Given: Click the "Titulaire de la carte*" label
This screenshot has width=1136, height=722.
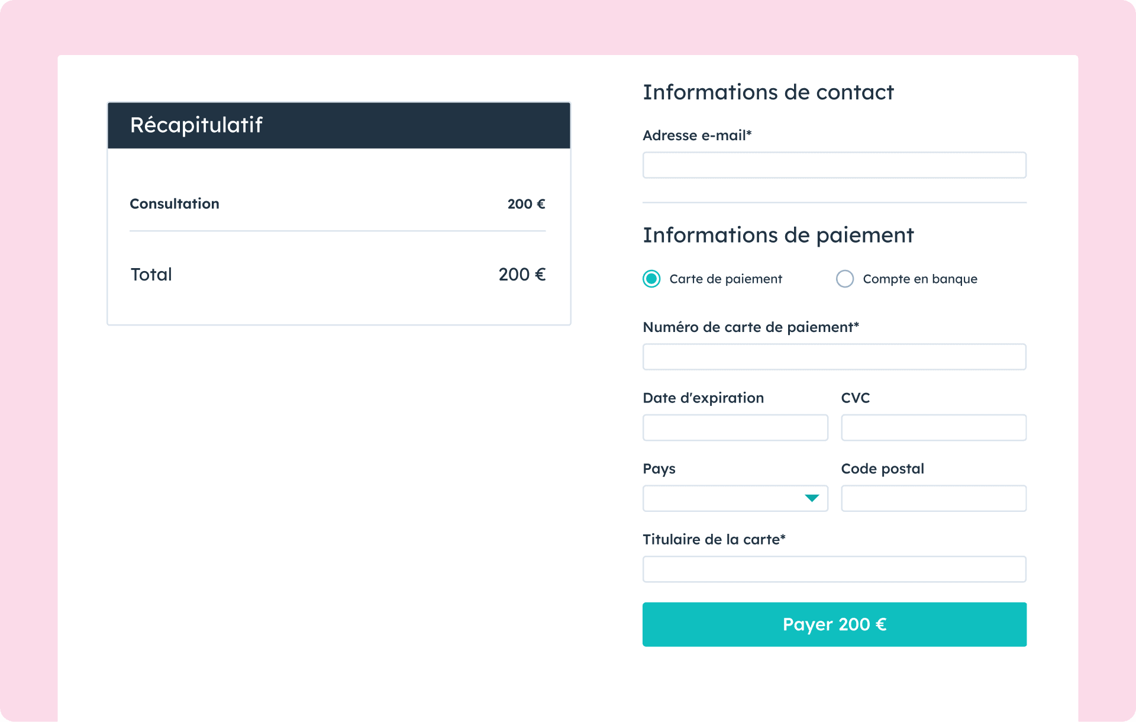Looking at the screenshot, I should click(x=714, y=540).
